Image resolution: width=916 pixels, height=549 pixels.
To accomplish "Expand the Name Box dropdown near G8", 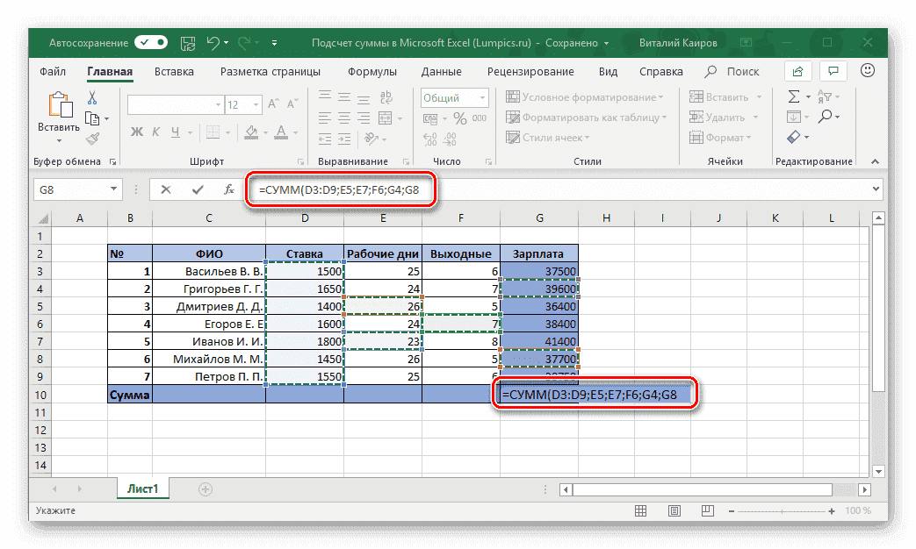I will click(115, 189).
